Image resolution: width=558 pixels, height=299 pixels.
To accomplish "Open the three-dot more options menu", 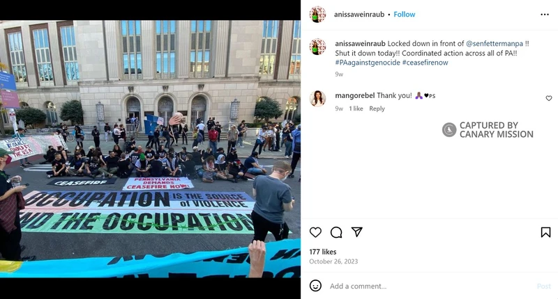I will click(545, 15).
